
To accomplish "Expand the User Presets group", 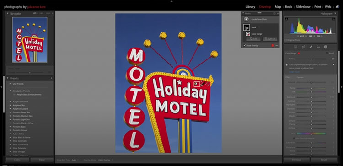I will pyautogui.click(x=10, y=84).
